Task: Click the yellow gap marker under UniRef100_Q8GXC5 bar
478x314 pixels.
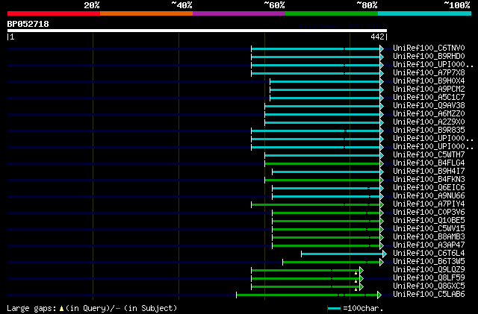Action: click(x=356, y=289)
